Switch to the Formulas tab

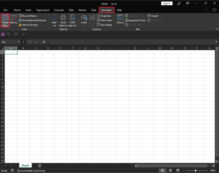pos(59,10)
